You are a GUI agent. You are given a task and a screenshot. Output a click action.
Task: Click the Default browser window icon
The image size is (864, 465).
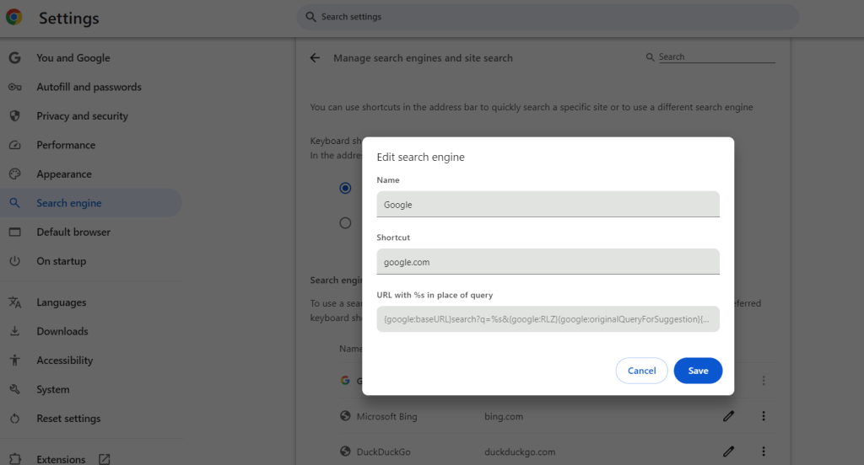click(15, 232)
